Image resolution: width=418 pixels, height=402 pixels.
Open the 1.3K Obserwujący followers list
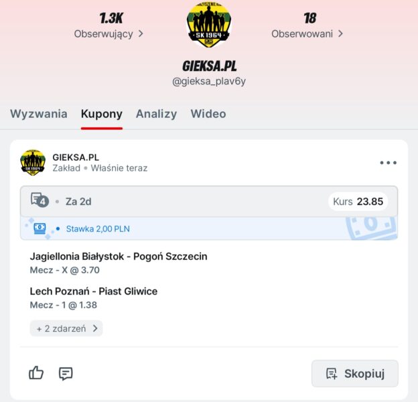tap(109, 25)
